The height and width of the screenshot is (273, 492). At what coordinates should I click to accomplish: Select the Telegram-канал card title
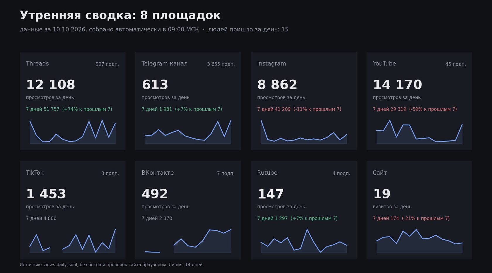(164, 63)
